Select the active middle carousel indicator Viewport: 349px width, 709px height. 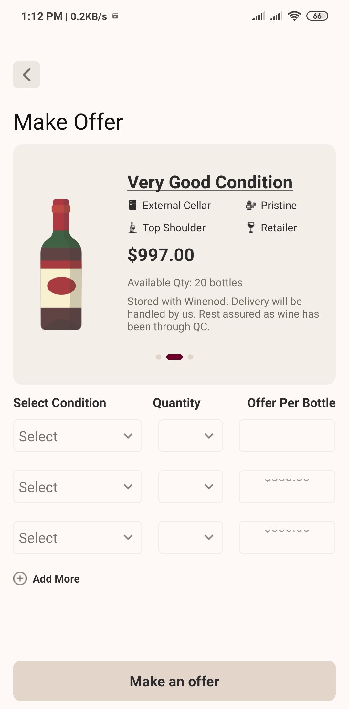pos(174,357)
